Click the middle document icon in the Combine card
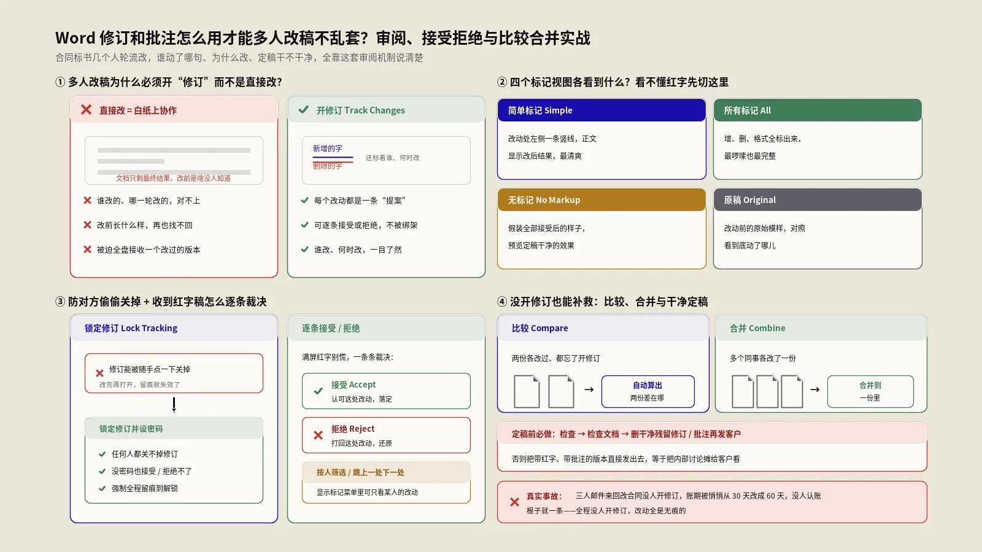982x552 pixels. tap(767, 392)
